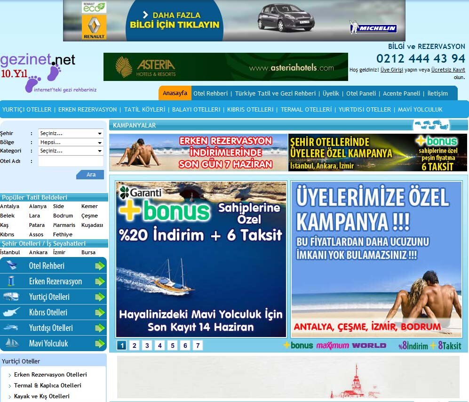Open the Otel Paneli menu item
This screenshot has height=402, width=469.
click(361, 93)
